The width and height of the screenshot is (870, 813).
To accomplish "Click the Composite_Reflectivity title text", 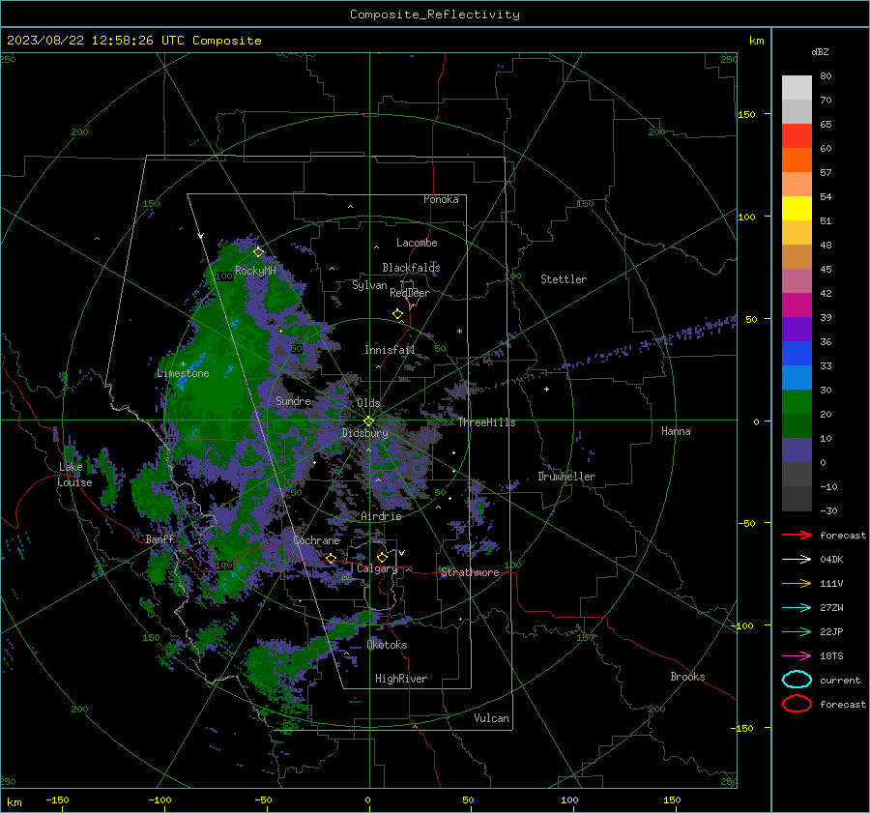I will pyautogui.click(x=434, y=15).
